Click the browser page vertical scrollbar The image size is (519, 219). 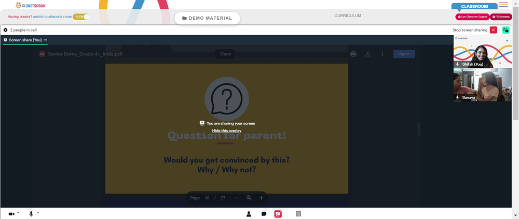pyautogui.click(x=516, y=63)
